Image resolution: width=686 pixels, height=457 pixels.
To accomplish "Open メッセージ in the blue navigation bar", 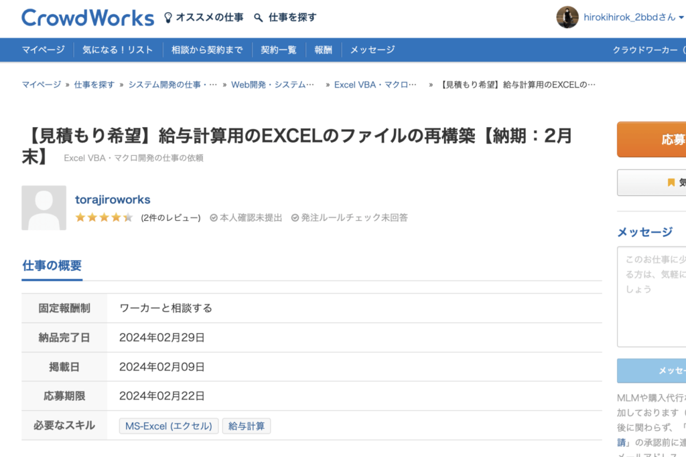I will coord(372,50).
